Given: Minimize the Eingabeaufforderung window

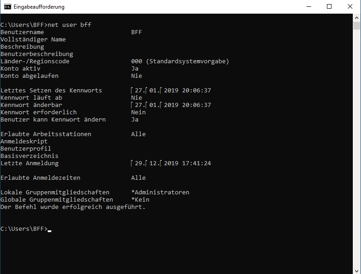Looking at the screenshot, I should click(x=309, y=6).
